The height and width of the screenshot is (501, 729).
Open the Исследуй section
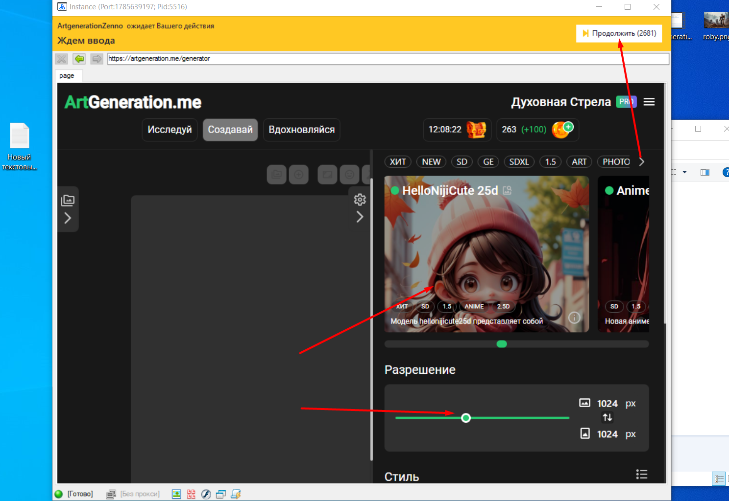pyautogui.click(x=169, y=130)
